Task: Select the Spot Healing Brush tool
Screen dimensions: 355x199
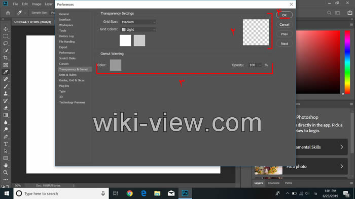Action: pos(6,79)
